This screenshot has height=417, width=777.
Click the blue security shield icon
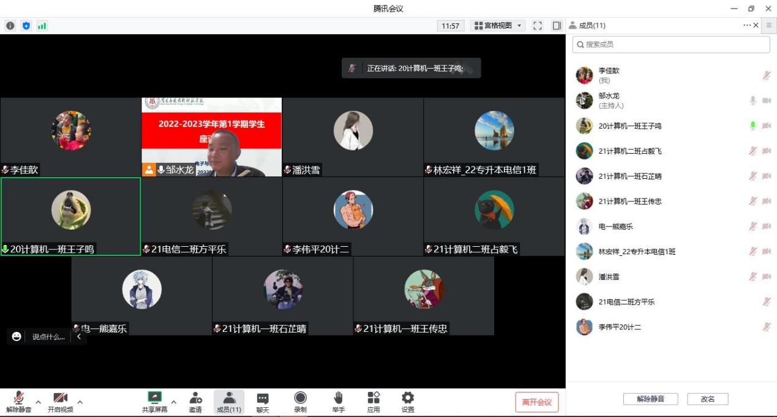26,26
